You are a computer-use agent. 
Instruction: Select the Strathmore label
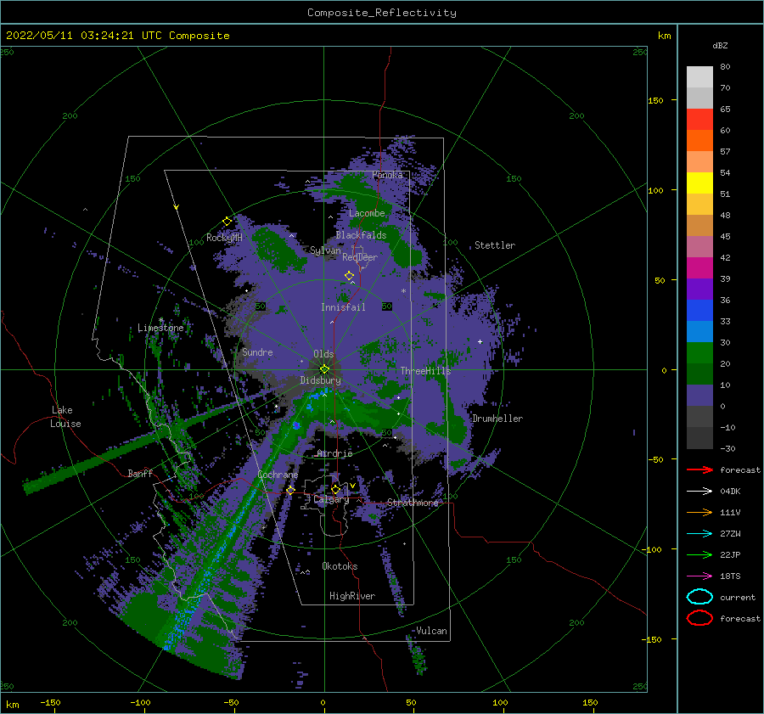coord(413,503)
